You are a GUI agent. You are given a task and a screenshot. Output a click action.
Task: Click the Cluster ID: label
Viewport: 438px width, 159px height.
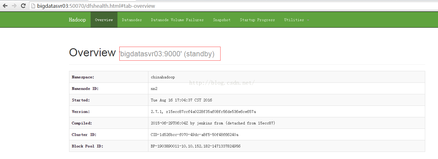(x=84, y=134)
